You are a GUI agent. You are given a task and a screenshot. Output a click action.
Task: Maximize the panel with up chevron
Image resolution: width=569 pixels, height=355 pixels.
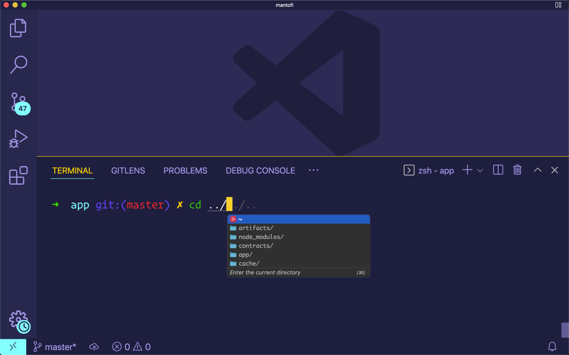(537, 170)
